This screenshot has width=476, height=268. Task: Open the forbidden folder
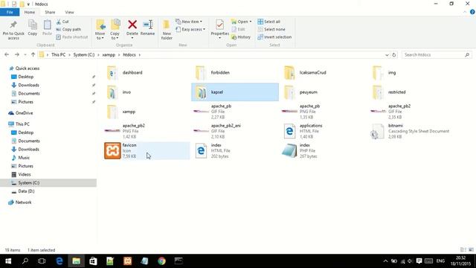236,73
